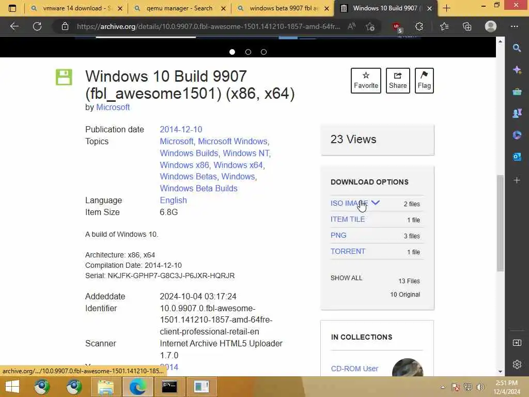
Task: Select the third carousel dot
Action: coord(264,52)
